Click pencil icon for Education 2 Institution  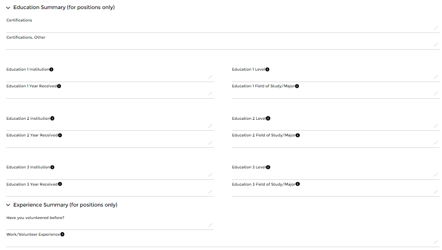point(210,126)
